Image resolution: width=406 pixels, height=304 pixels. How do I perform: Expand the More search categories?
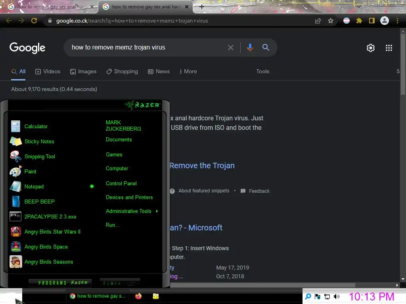tap(188, 72)
